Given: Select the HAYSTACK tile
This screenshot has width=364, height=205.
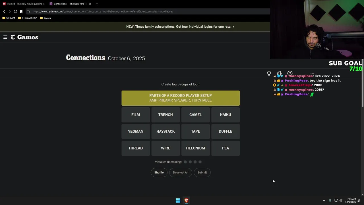Looking at the screenshot, I should point(166,131).
